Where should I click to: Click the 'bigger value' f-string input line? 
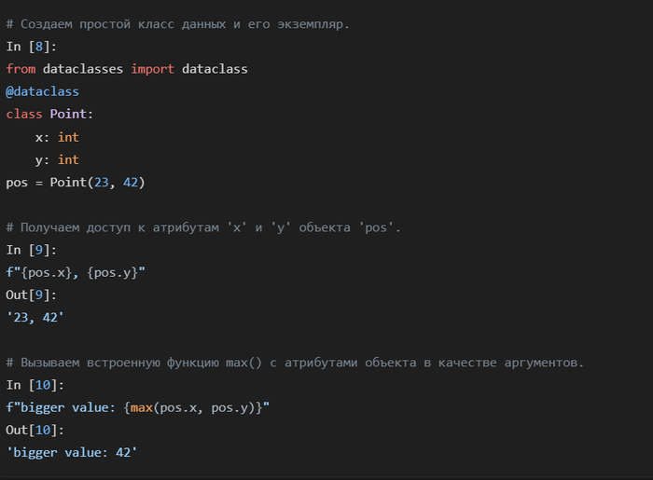(137, 407)
